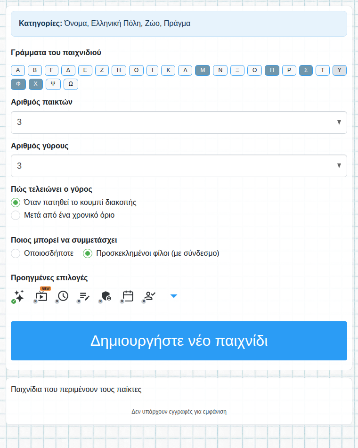Expand advanced options with blue arrow
The image size is (358, 448).
click(x=174, y=296)
